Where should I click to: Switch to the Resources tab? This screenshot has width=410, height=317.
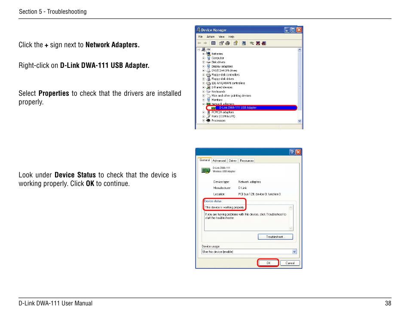(x=247, y=161)
